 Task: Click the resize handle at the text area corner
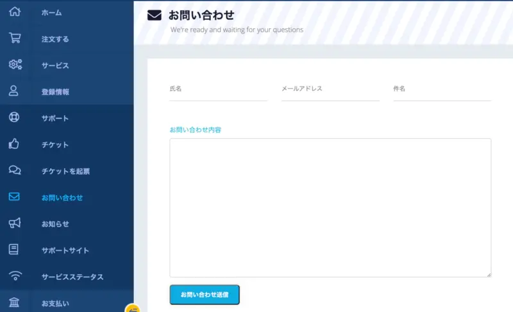[488, 274]
